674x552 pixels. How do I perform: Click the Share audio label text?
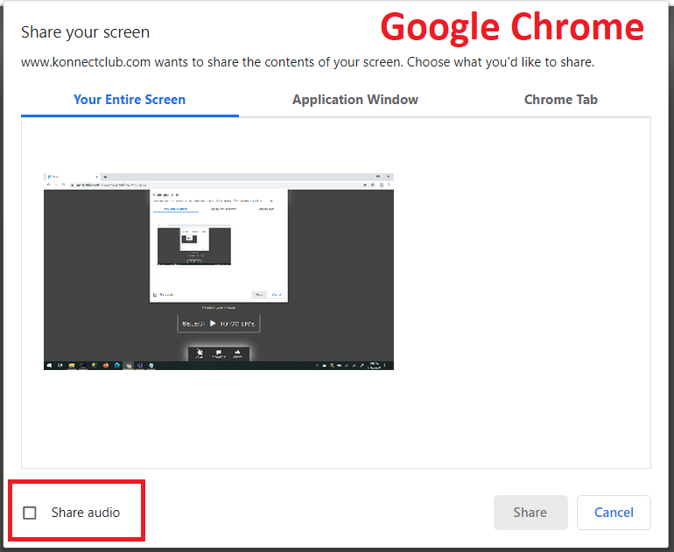tap(85, 513)
